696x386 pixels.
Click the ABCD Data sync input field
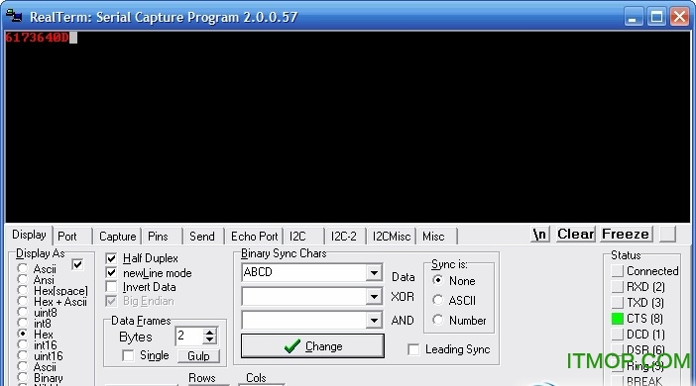304,272
